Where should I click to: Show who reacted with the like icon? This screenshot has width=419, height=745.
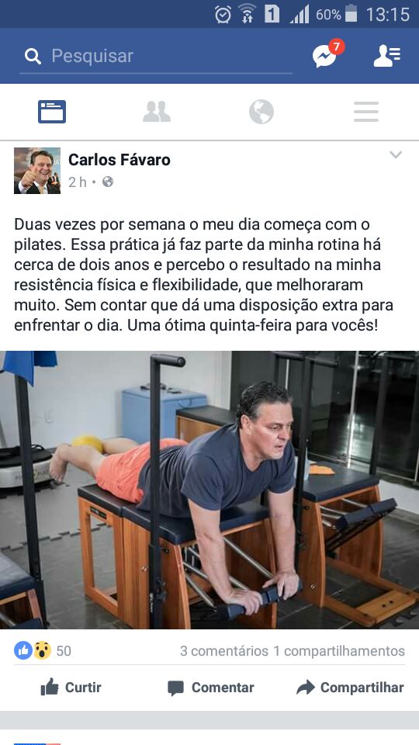(x=23, y=650)
